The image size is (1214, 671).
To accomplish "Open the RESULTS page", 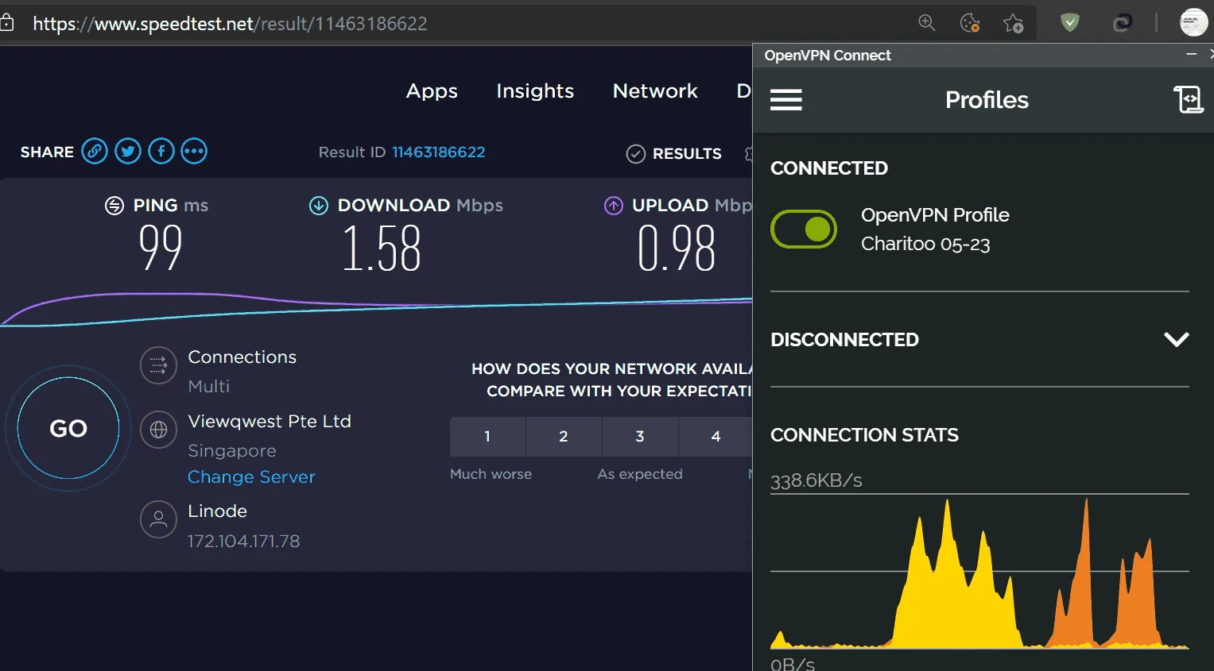I will tap(687, 154).
